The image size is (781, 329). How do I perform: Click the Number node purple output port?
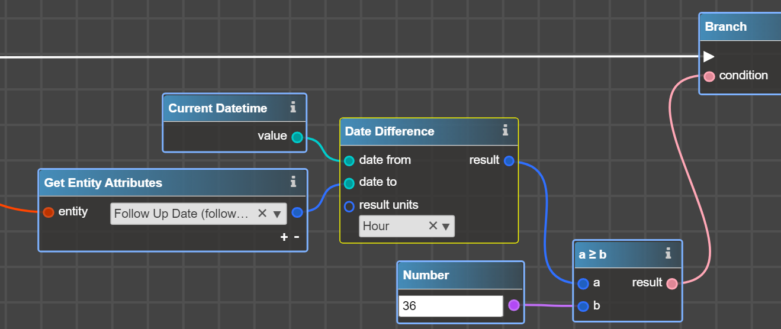pyautogui.click(x=514, y=305)
